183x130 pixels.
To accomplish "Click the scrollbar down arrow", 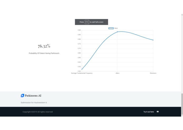I will pos(182,116).
